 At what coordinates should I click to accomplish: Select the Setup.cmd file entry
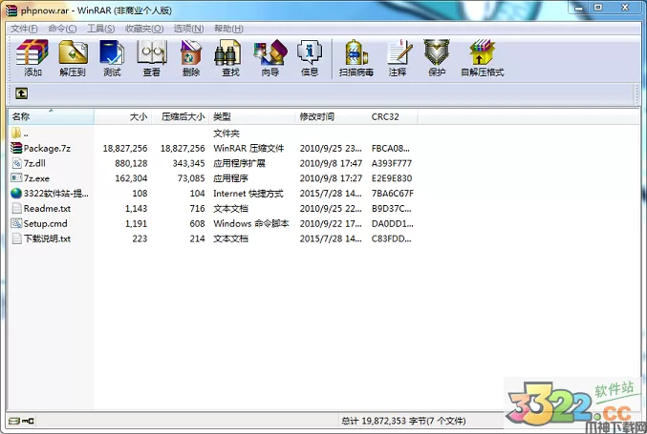[x=45, y=223]
